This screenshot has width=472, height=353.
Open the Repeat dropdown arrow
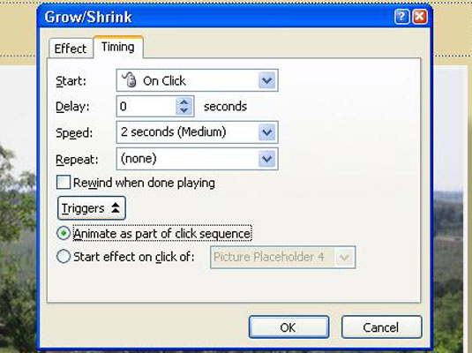267,159
